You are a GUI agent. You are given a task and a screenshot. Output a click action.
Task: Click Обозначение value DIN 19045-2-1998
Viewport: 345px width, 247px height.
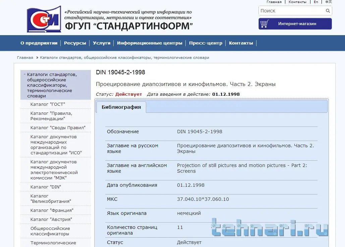pyautogui.click(x=199, y=132)
